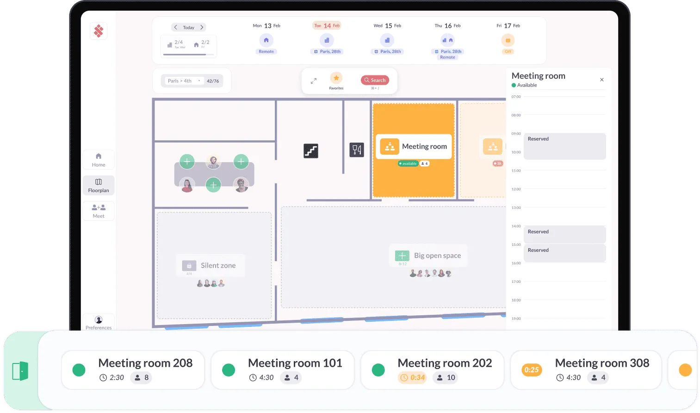Go to the previous week with left chevron

point(176,27)
